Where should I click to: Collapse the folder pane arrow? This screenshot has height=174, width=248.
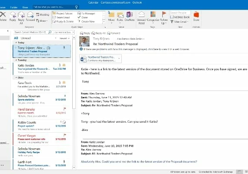(x=8, y=31)
